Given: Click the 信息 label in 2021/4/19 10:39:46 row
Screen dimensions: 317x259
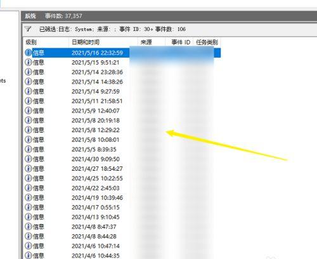Looking at the screenshot, I should click(39, 197).
